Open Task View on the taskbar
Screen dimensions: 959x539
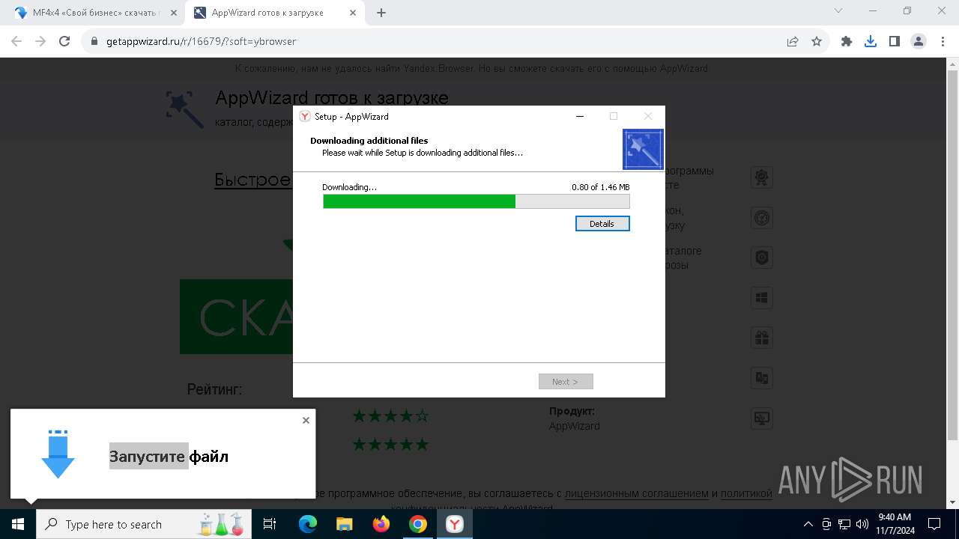tap(270, 524)
